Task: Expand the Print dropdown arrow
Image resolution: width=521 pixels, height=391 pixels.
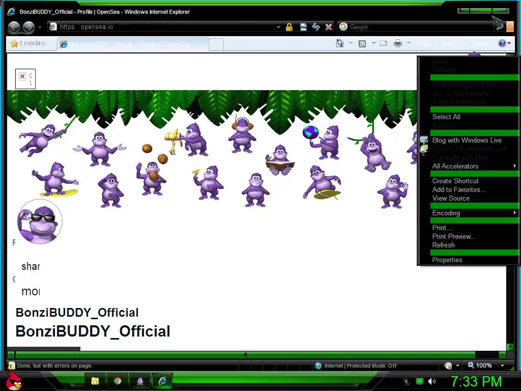Action: (x=409, y=43)
